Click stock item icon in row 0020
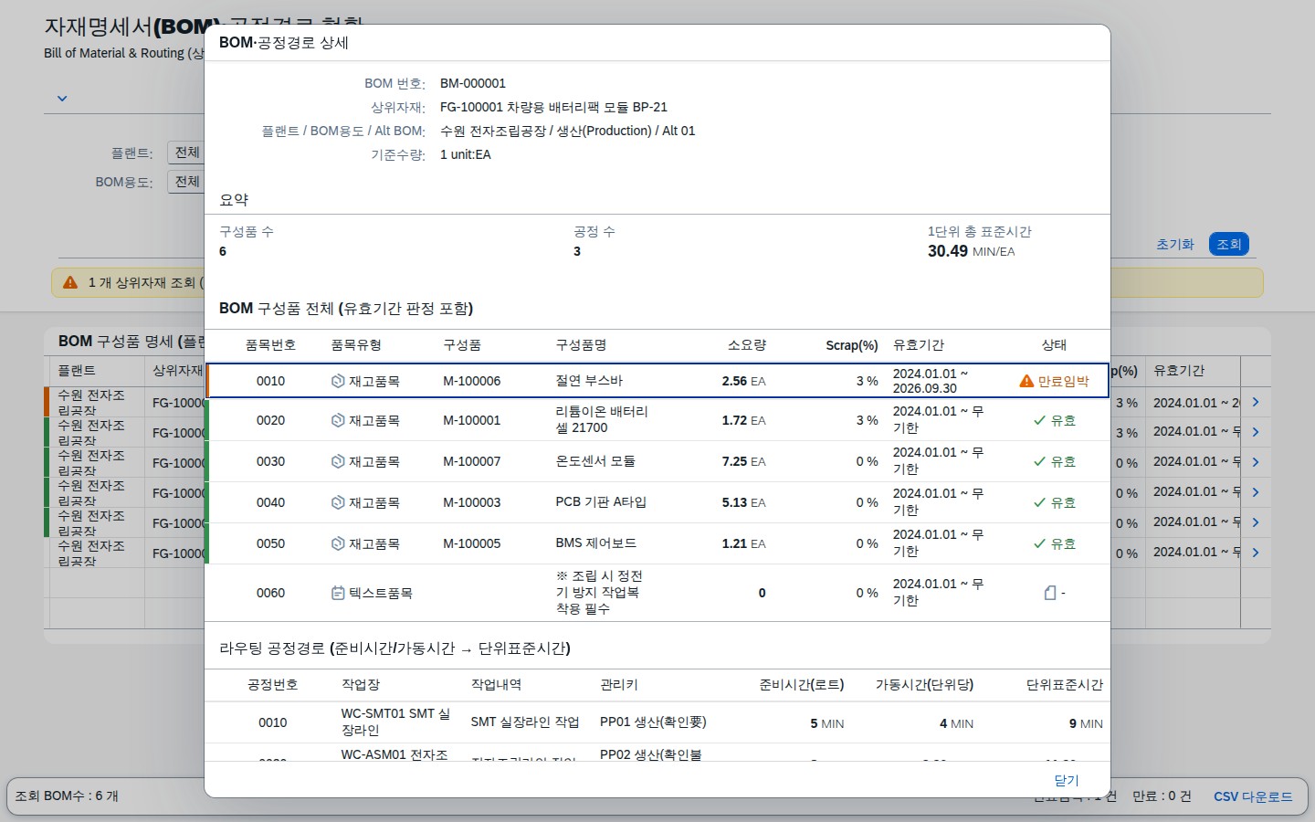1315x822 pixels. [338, 420]
